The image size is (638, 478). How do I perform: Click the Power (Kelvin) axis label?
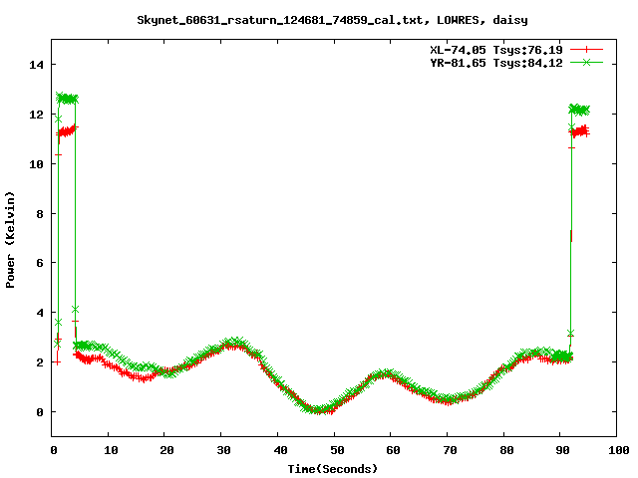(x=10, y=240)
